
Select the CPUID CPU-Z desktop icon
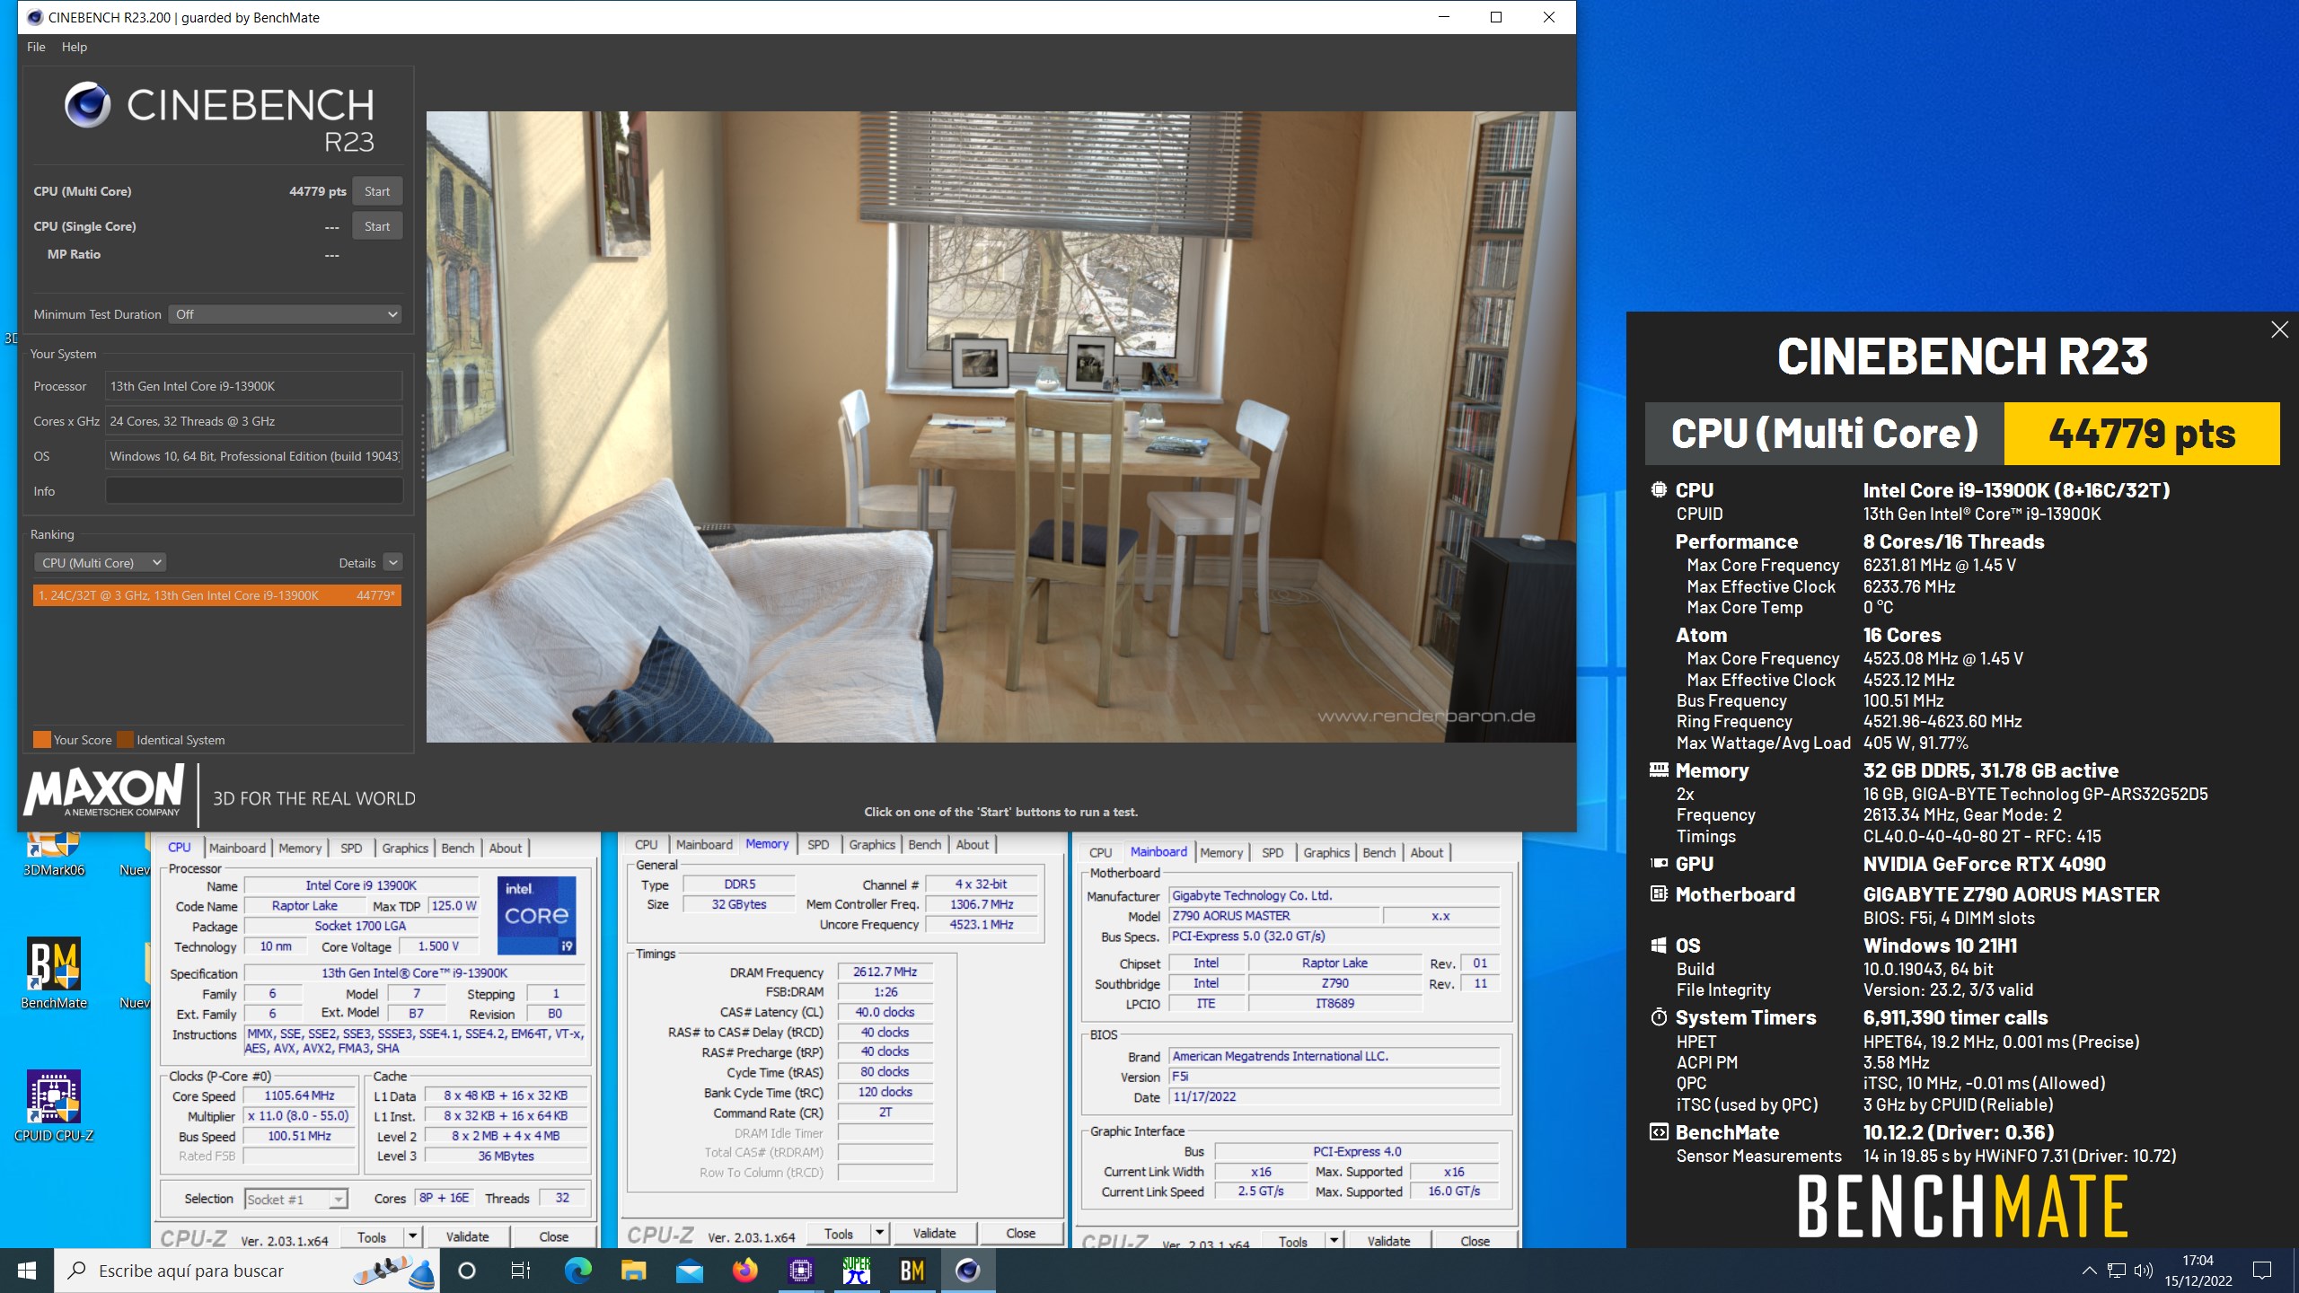pos(54,1106)
